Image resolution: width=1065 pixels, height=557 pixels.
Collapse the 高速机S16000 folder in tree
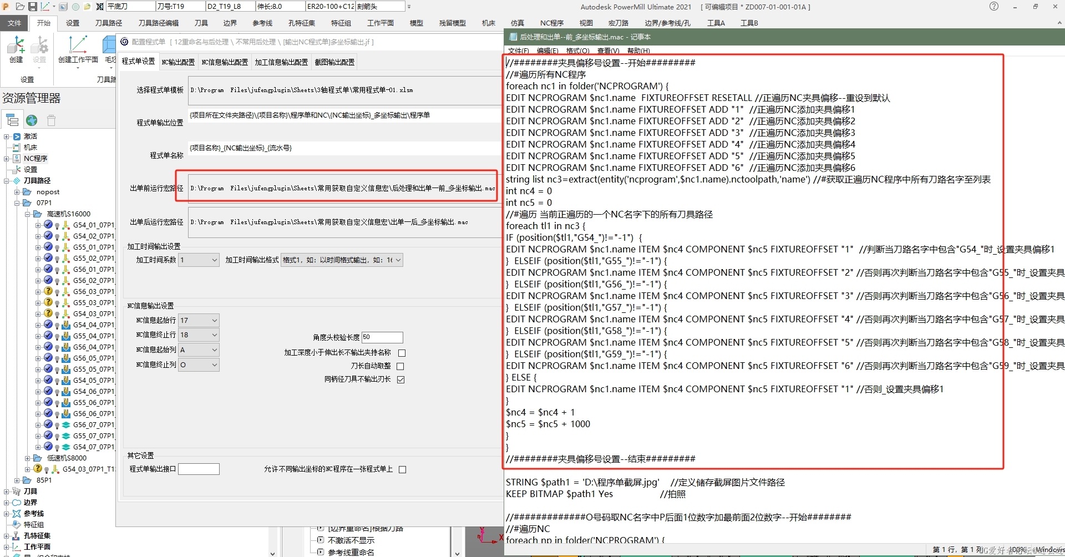pos(27,214)
